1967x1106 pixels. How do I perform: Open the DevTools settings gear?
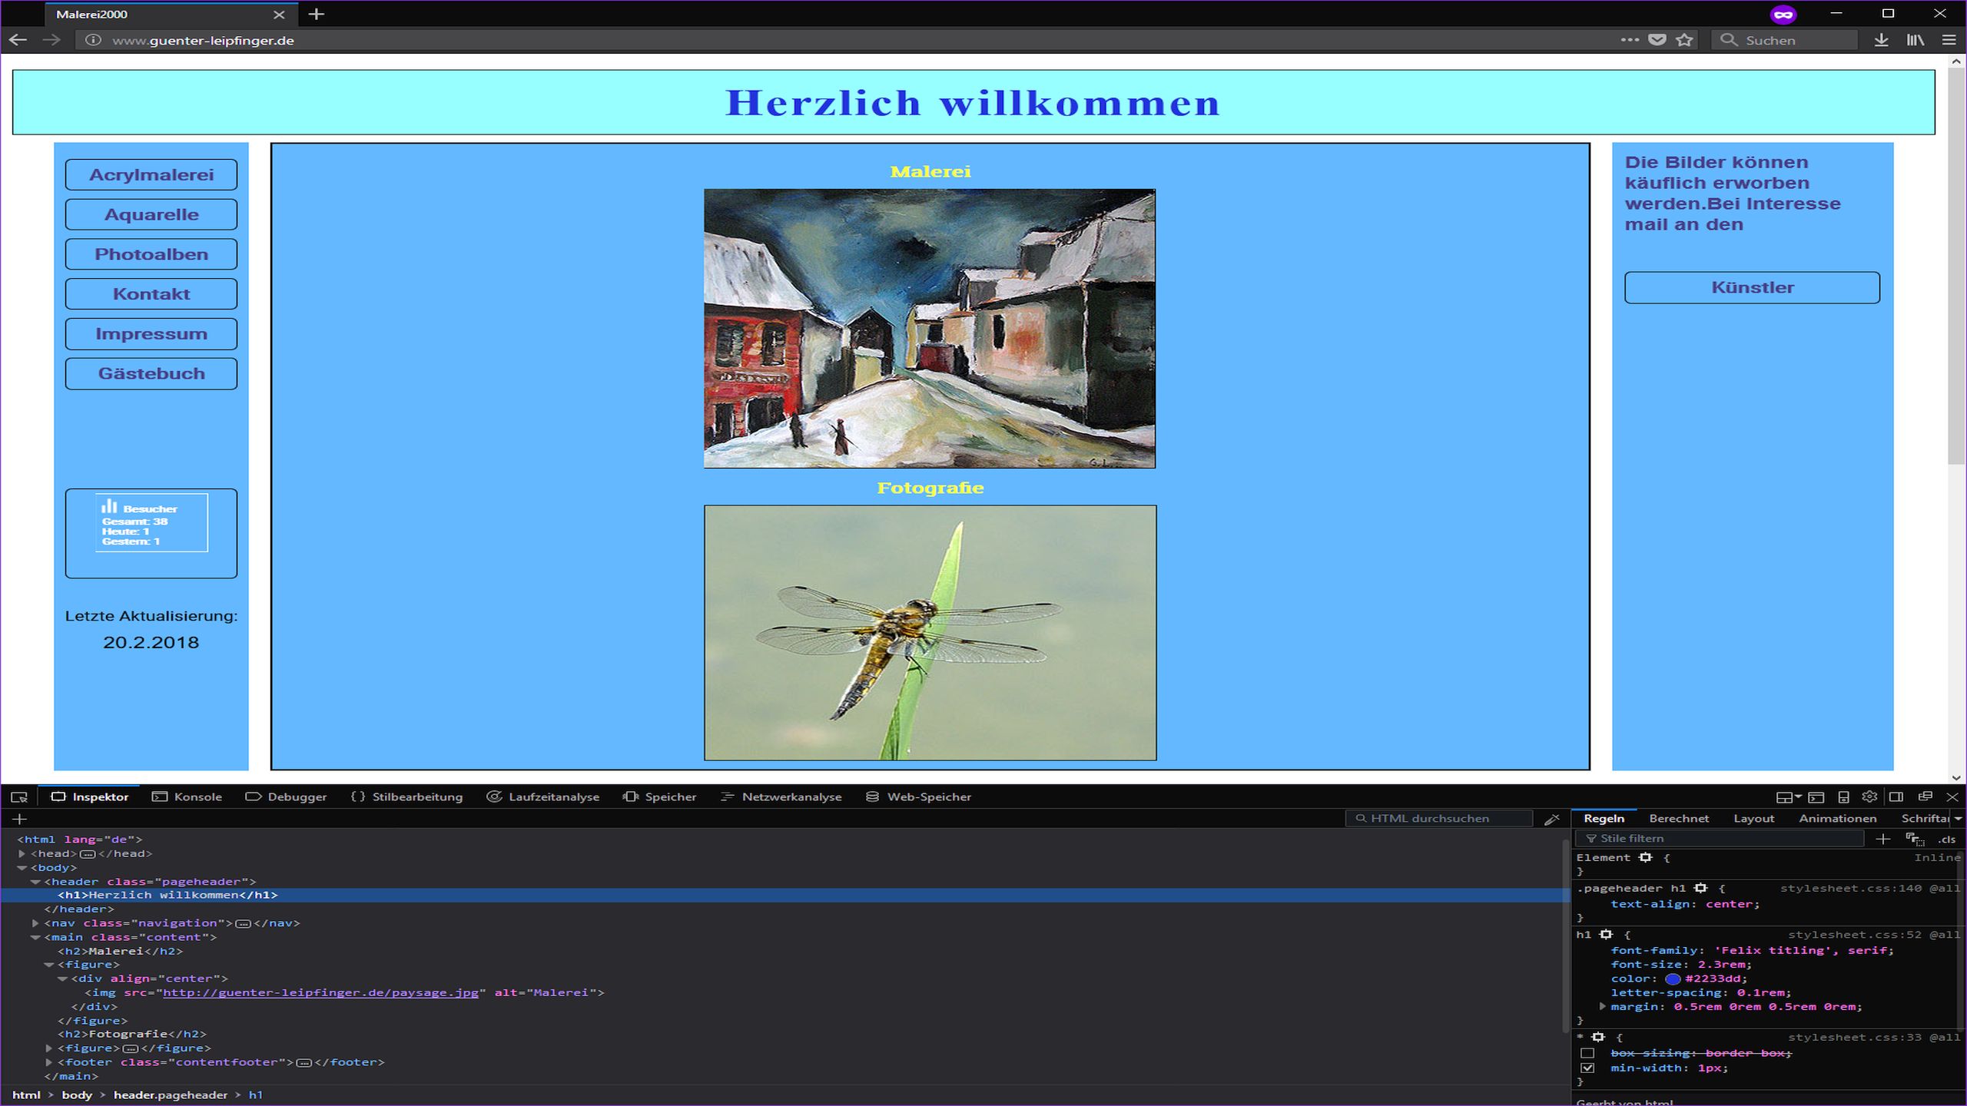point(1869,796)
